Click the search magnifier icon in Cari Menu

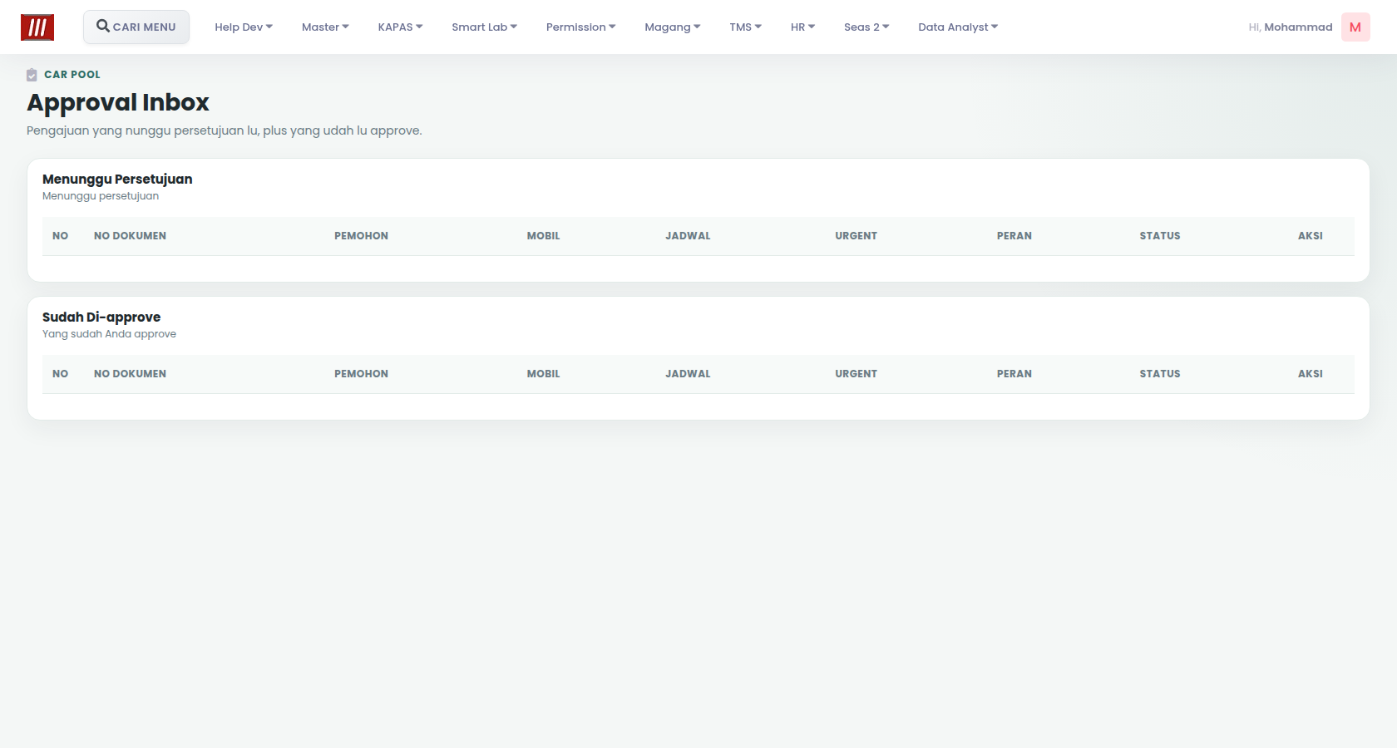pos(103,26)
